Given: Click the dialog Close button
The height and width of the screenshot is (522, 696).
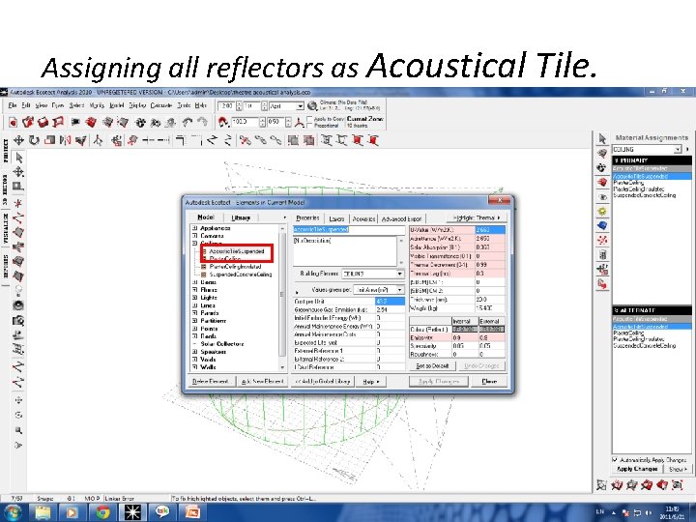Looking at the screenshot, I should click(489, 381).
